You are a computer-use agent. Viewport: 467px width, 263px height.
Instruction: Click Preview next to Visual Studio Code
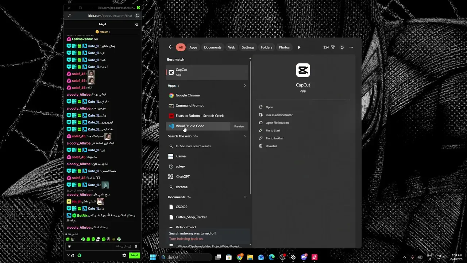[239, 126]
